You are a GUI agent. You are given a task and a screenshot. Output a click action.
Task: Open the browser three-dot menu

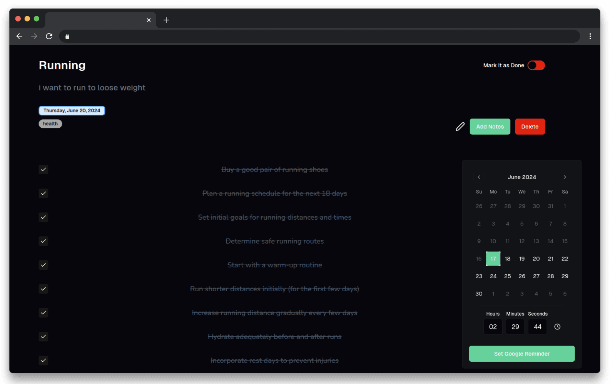(590, 36)
